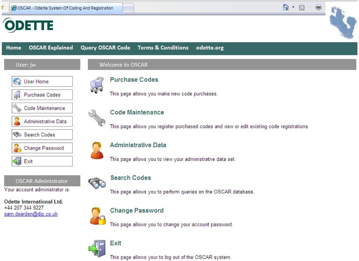359x261 pixels.
Task: Expand the dropdown arrow beside the RSS feeds icon
Action: click(x=310, y=7)
